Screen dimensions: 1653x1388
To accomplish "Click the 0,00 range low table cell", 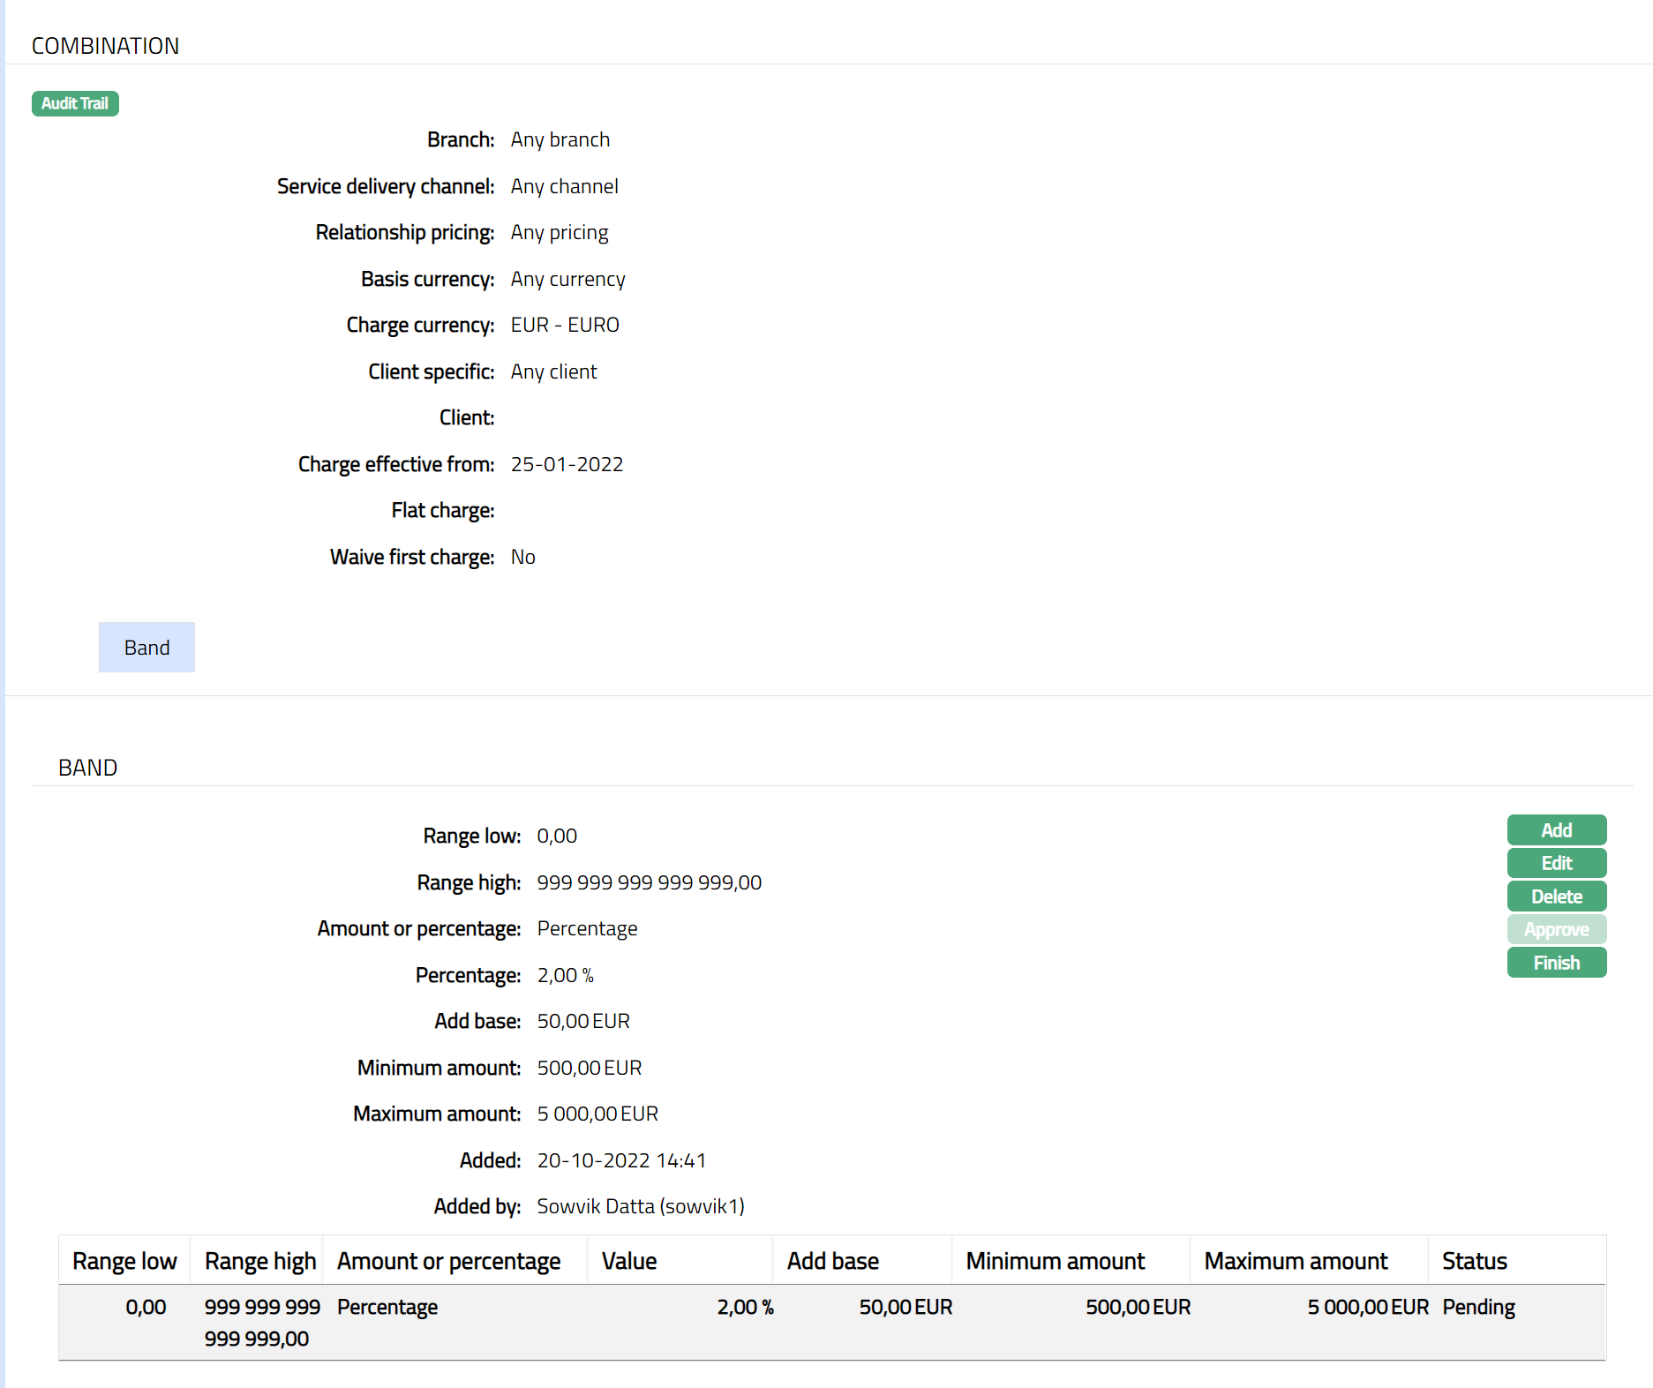I will 146,1307.
